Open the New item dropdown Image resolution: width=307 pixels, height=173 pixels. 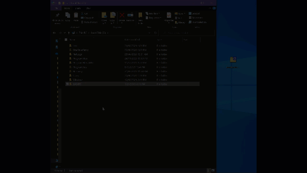click(153, 13)
